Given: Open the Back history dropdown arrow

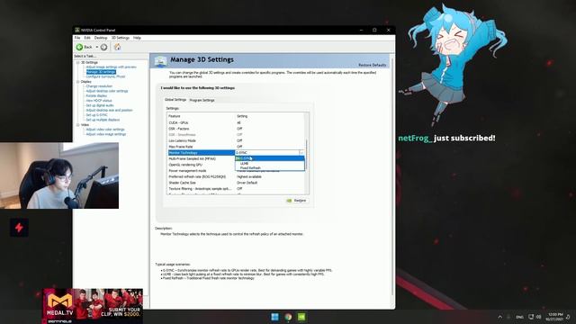Looking at the screenshot, I should click(97, 47).
